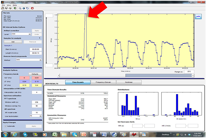Click the sample Start time field
This screenshot has height=138, width=206.
pos(36,49)
